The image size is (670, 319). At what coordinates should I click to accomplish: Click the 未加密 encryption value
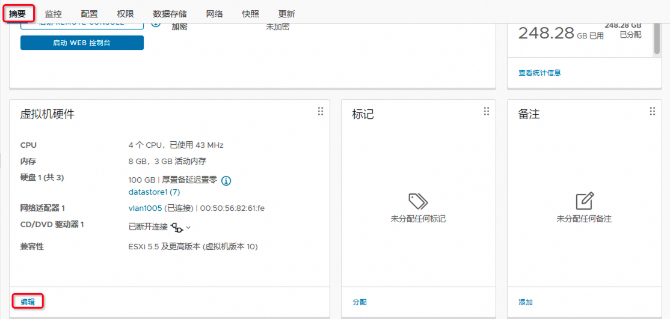pos(278,26)
